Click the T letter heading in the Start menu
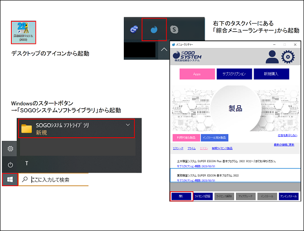Screen dimensions: 304x231 (27, 164)
